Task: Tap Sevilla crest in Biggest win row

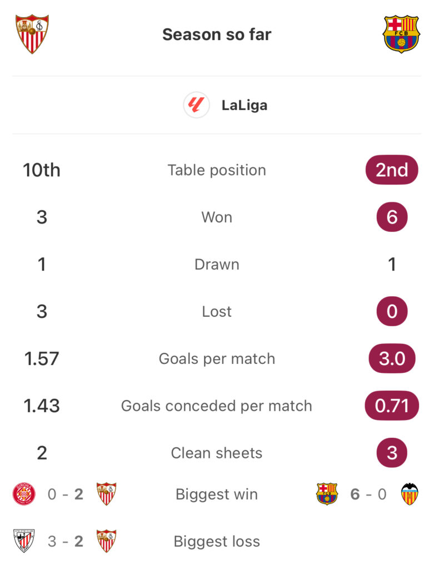Action: (x=106, y=494)
